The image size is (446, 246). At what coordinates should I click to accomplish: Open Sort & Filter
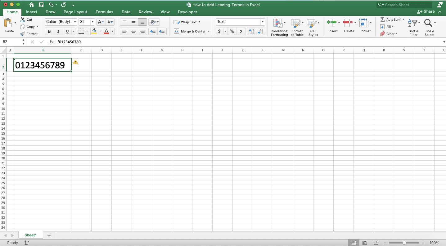[413, 27]
